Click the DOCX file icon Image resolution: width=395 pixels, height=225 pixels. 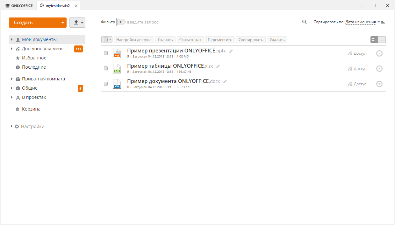click(x=117, y=84)
